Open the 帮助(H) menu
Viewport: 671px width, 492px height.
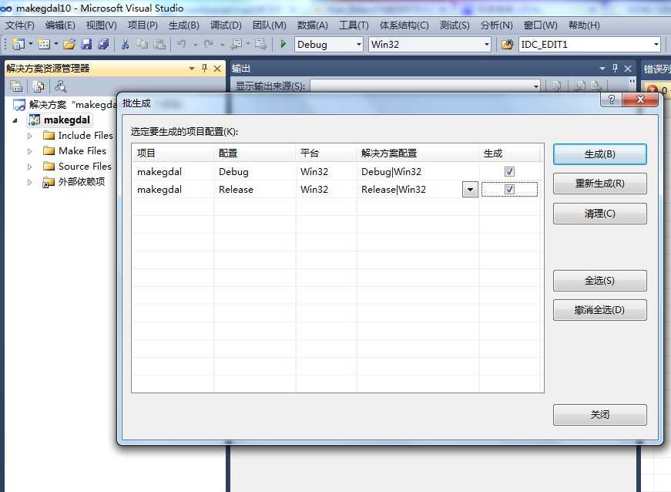584,25
